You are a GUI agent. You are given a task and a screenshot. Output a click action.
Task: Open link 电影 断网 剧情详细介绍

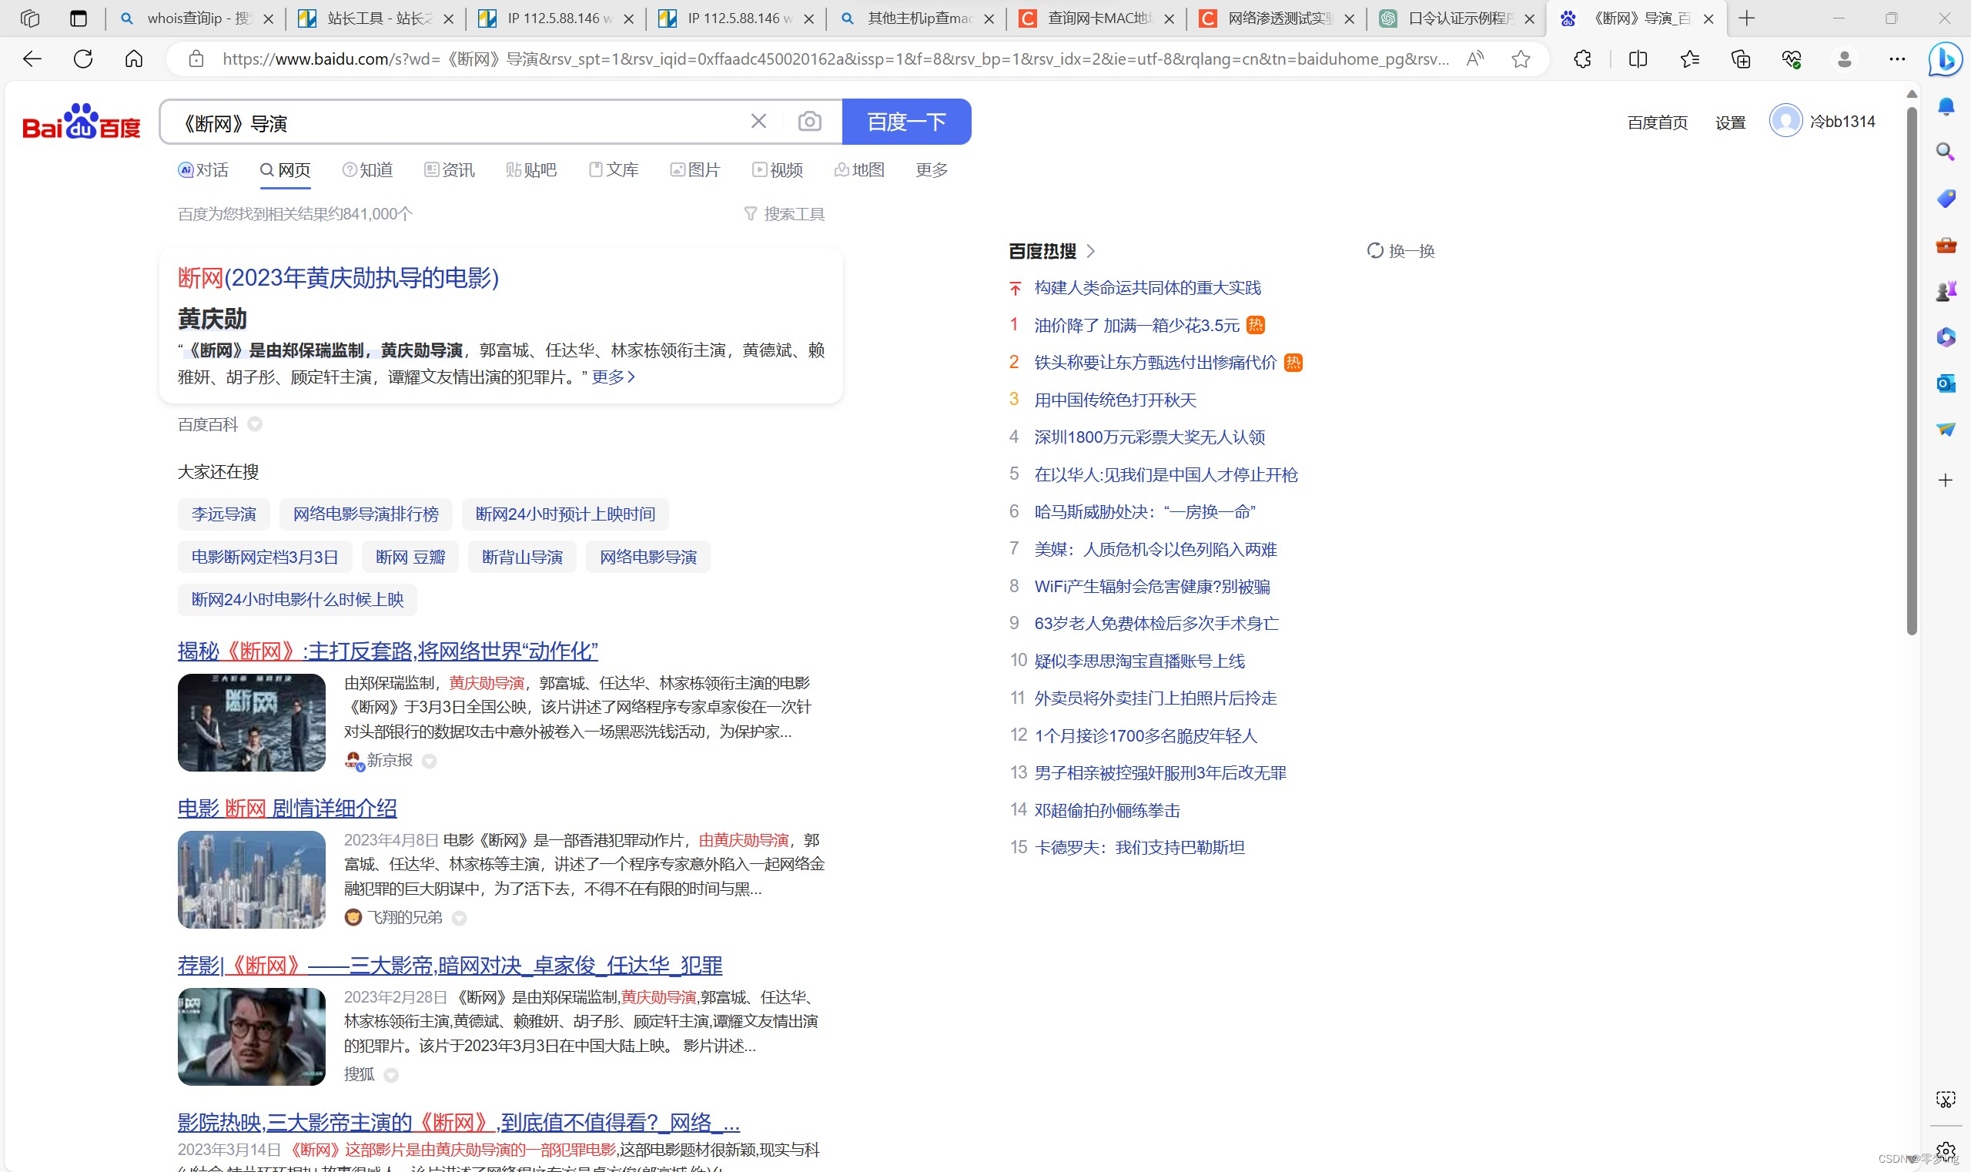pyautogui.click(x=286, y=808)
